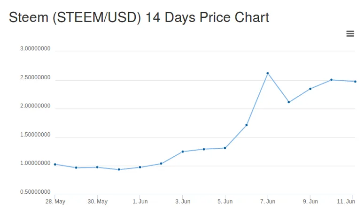Click the 9 Jun data point marker
This screenshot has width=364, height=213.
click(310, 89)
